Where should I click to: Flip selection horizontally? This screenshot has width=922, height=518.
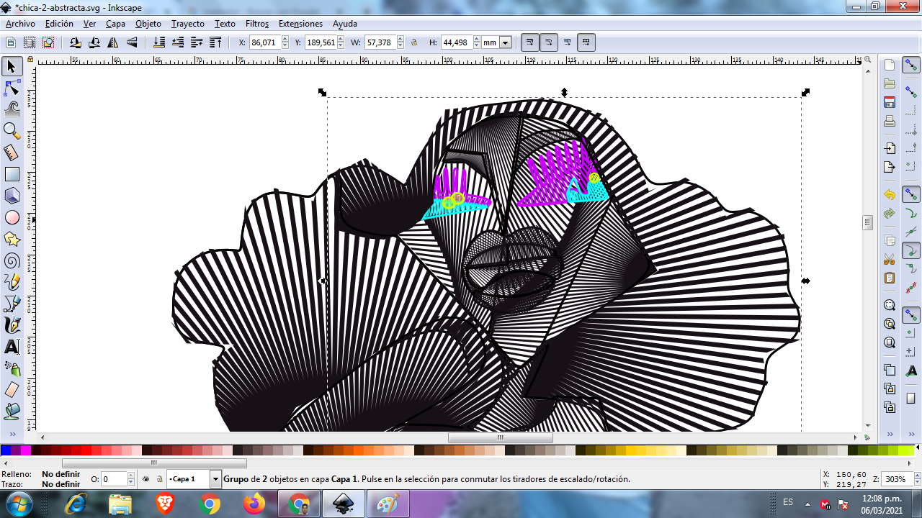112,42
